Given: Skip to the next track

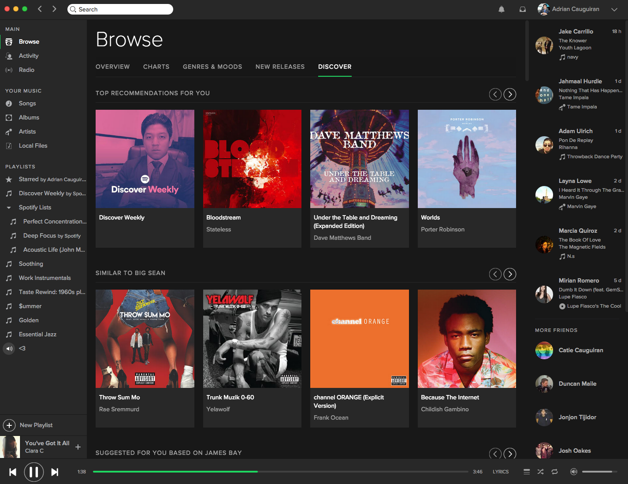Looking at the screenshot, I should [x=55, y=472].
